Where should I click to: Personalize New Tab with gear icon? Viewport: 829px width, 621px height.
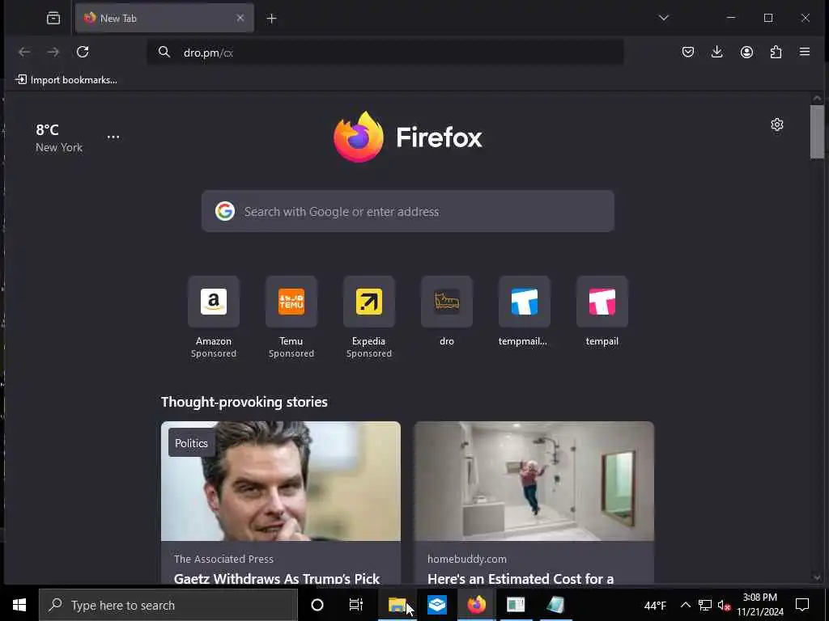point(776,125)
